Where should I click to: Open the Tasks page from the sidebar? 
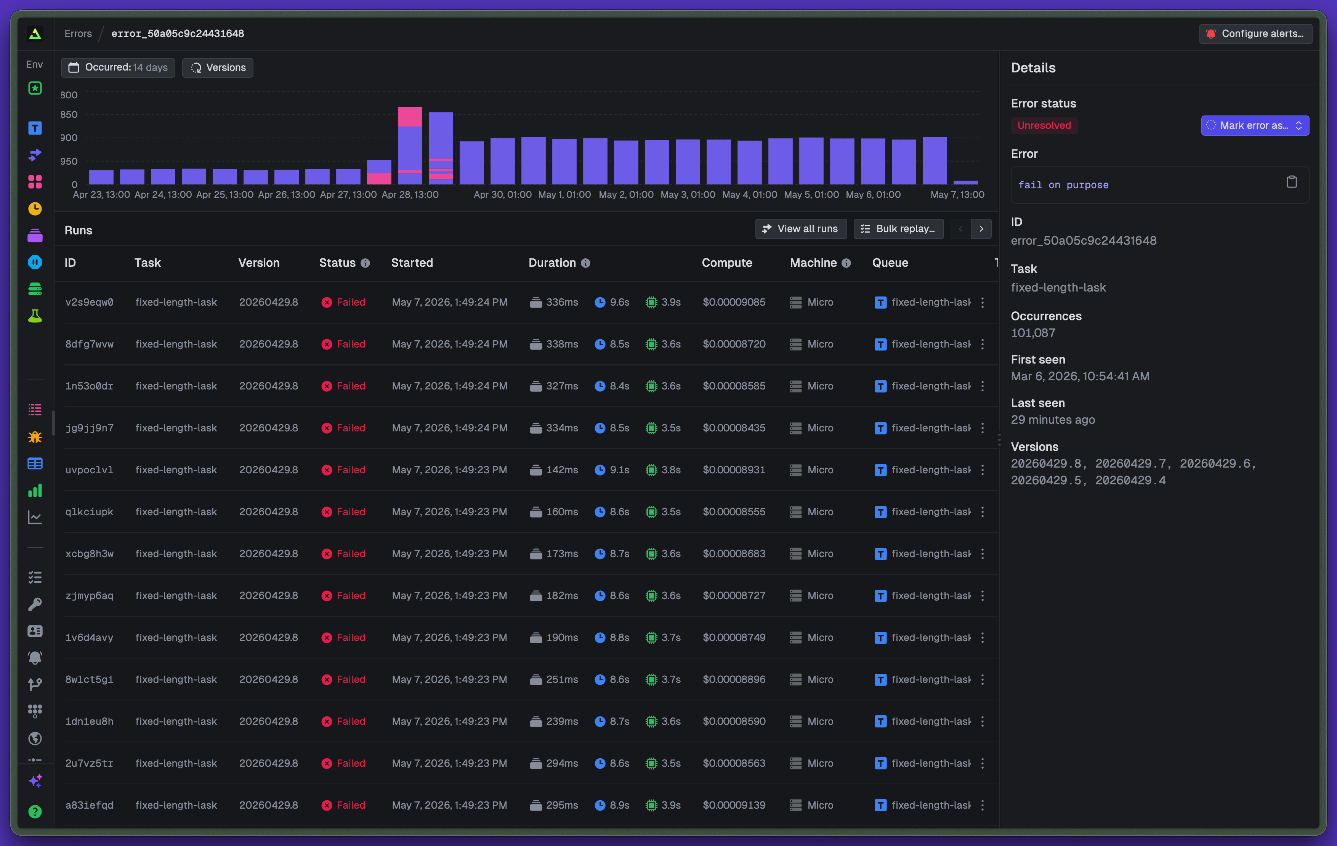(x=35, y=128)
